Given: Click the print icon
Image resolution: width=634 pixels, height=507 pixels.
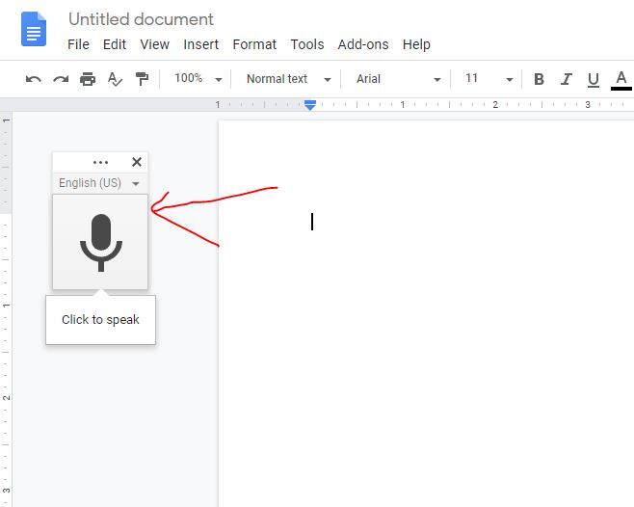Looking at the screenshot, I should tap(88, 79).
